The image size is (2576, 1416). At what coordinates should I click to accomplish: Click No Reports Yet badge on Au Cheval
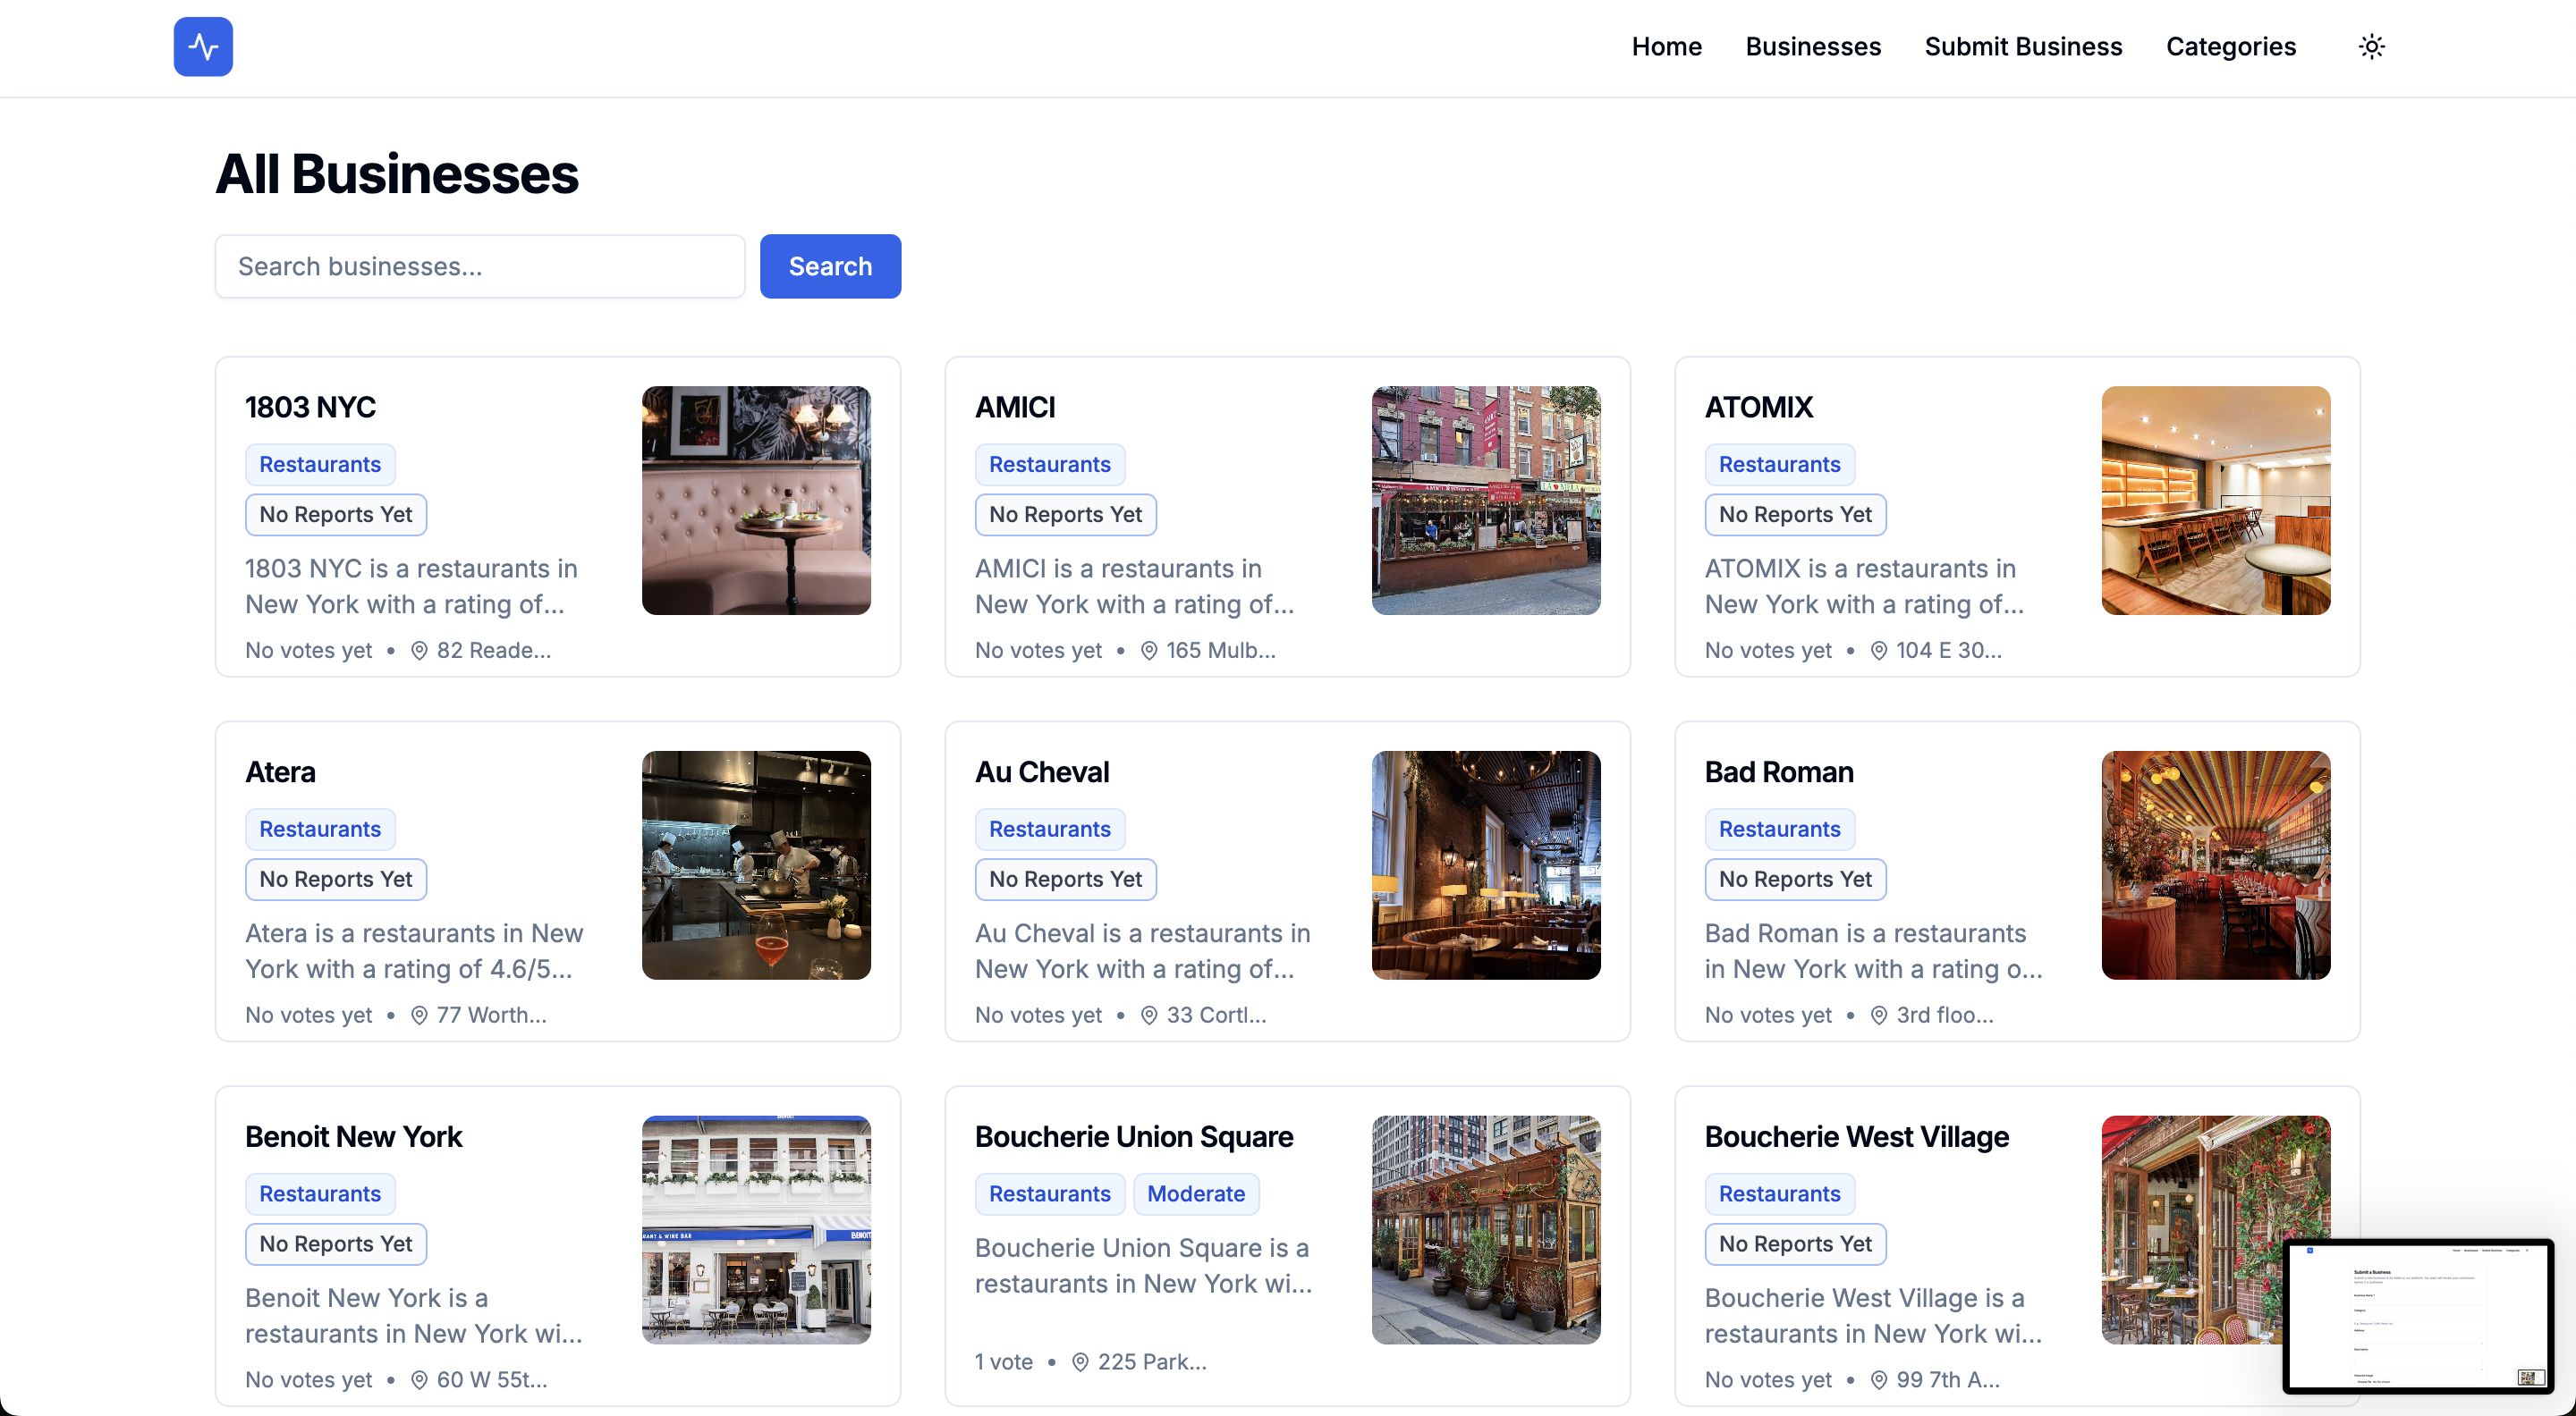coord(1066,880)
